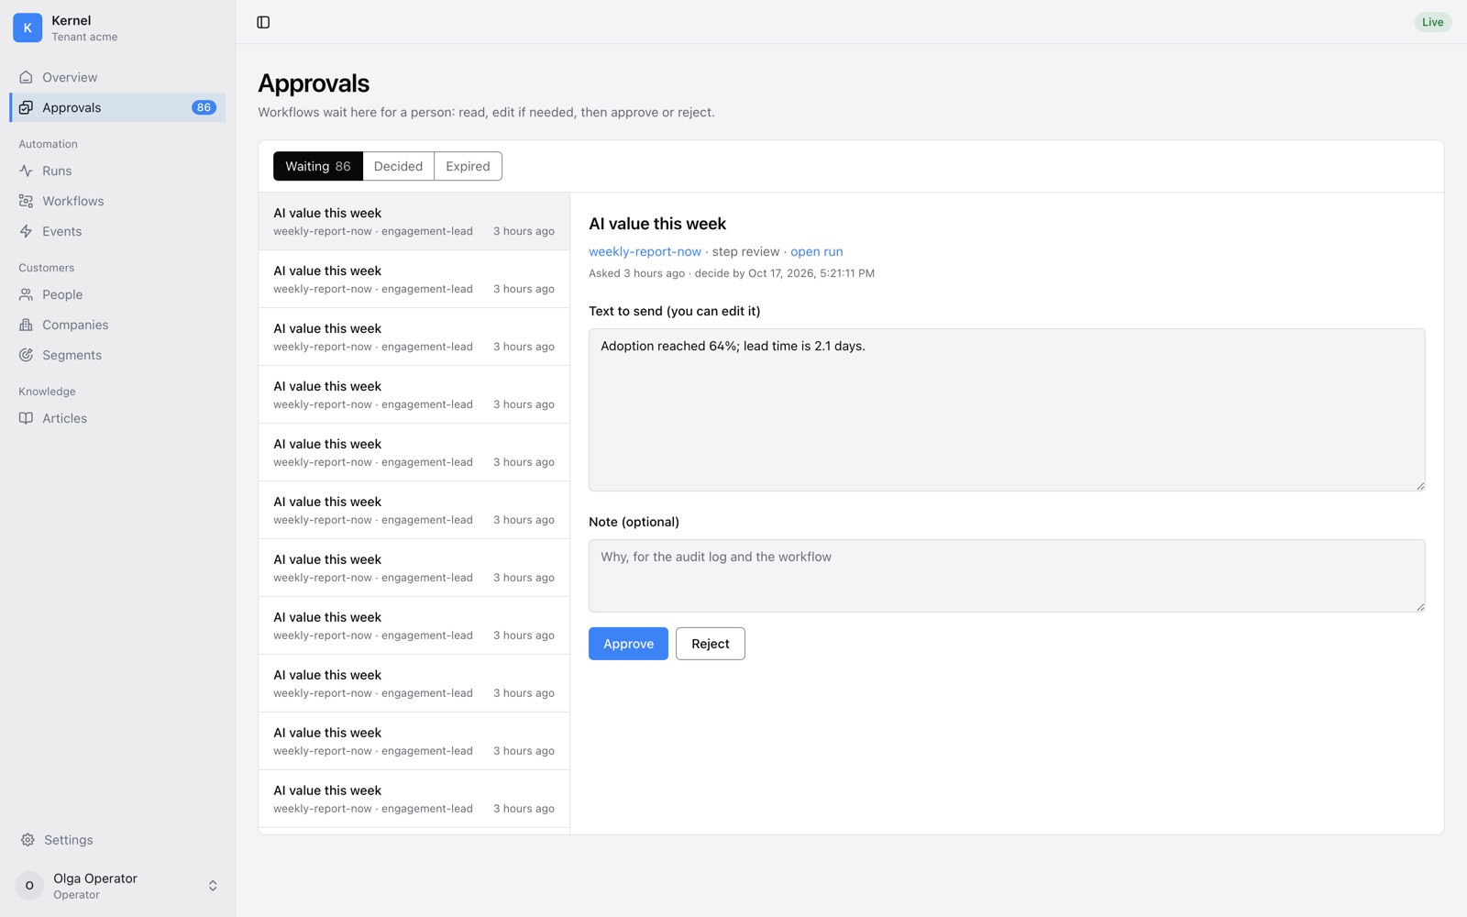Screen dimensions: 1467x917
Task: Open Workflows in the sidebar
Action: click(x=117, y=201)
